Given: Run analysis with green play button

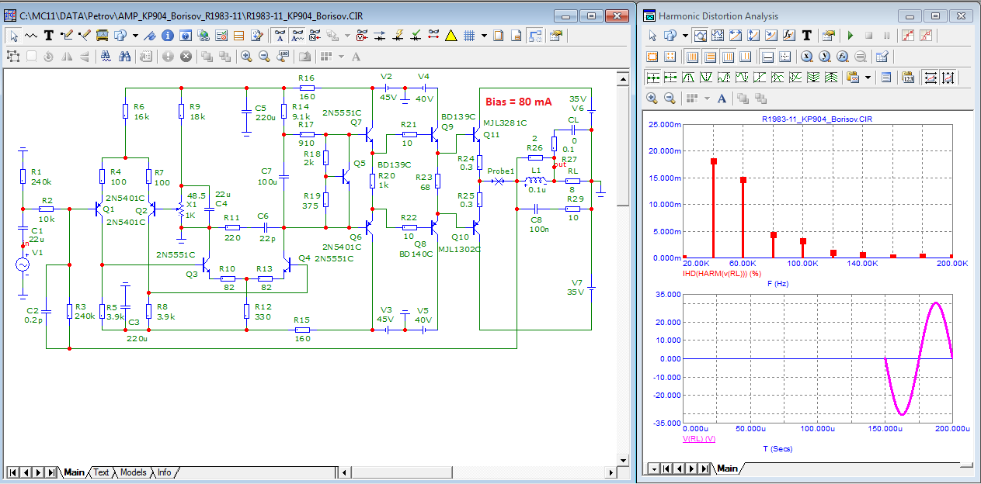Looking at the screenshot, I should point(851,36).
